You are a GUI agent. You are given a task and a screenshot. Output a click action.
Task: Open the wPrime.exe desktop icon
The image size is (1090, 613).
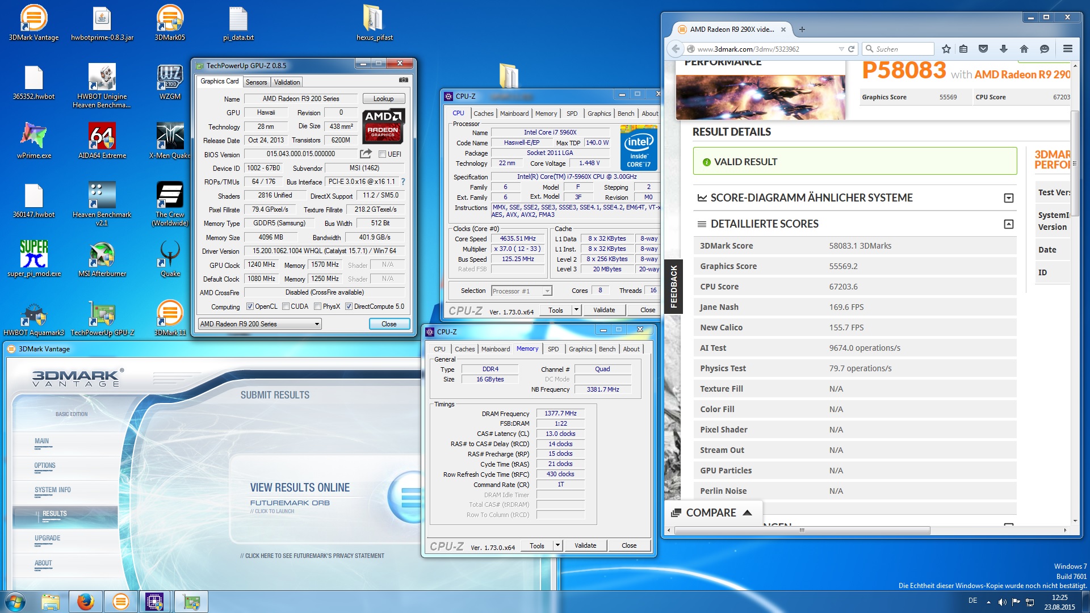pos(33,141)
